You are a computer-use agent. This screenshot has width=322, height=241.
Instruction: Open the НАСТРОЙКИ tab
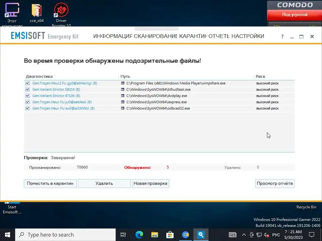click(x=248, y=36)
